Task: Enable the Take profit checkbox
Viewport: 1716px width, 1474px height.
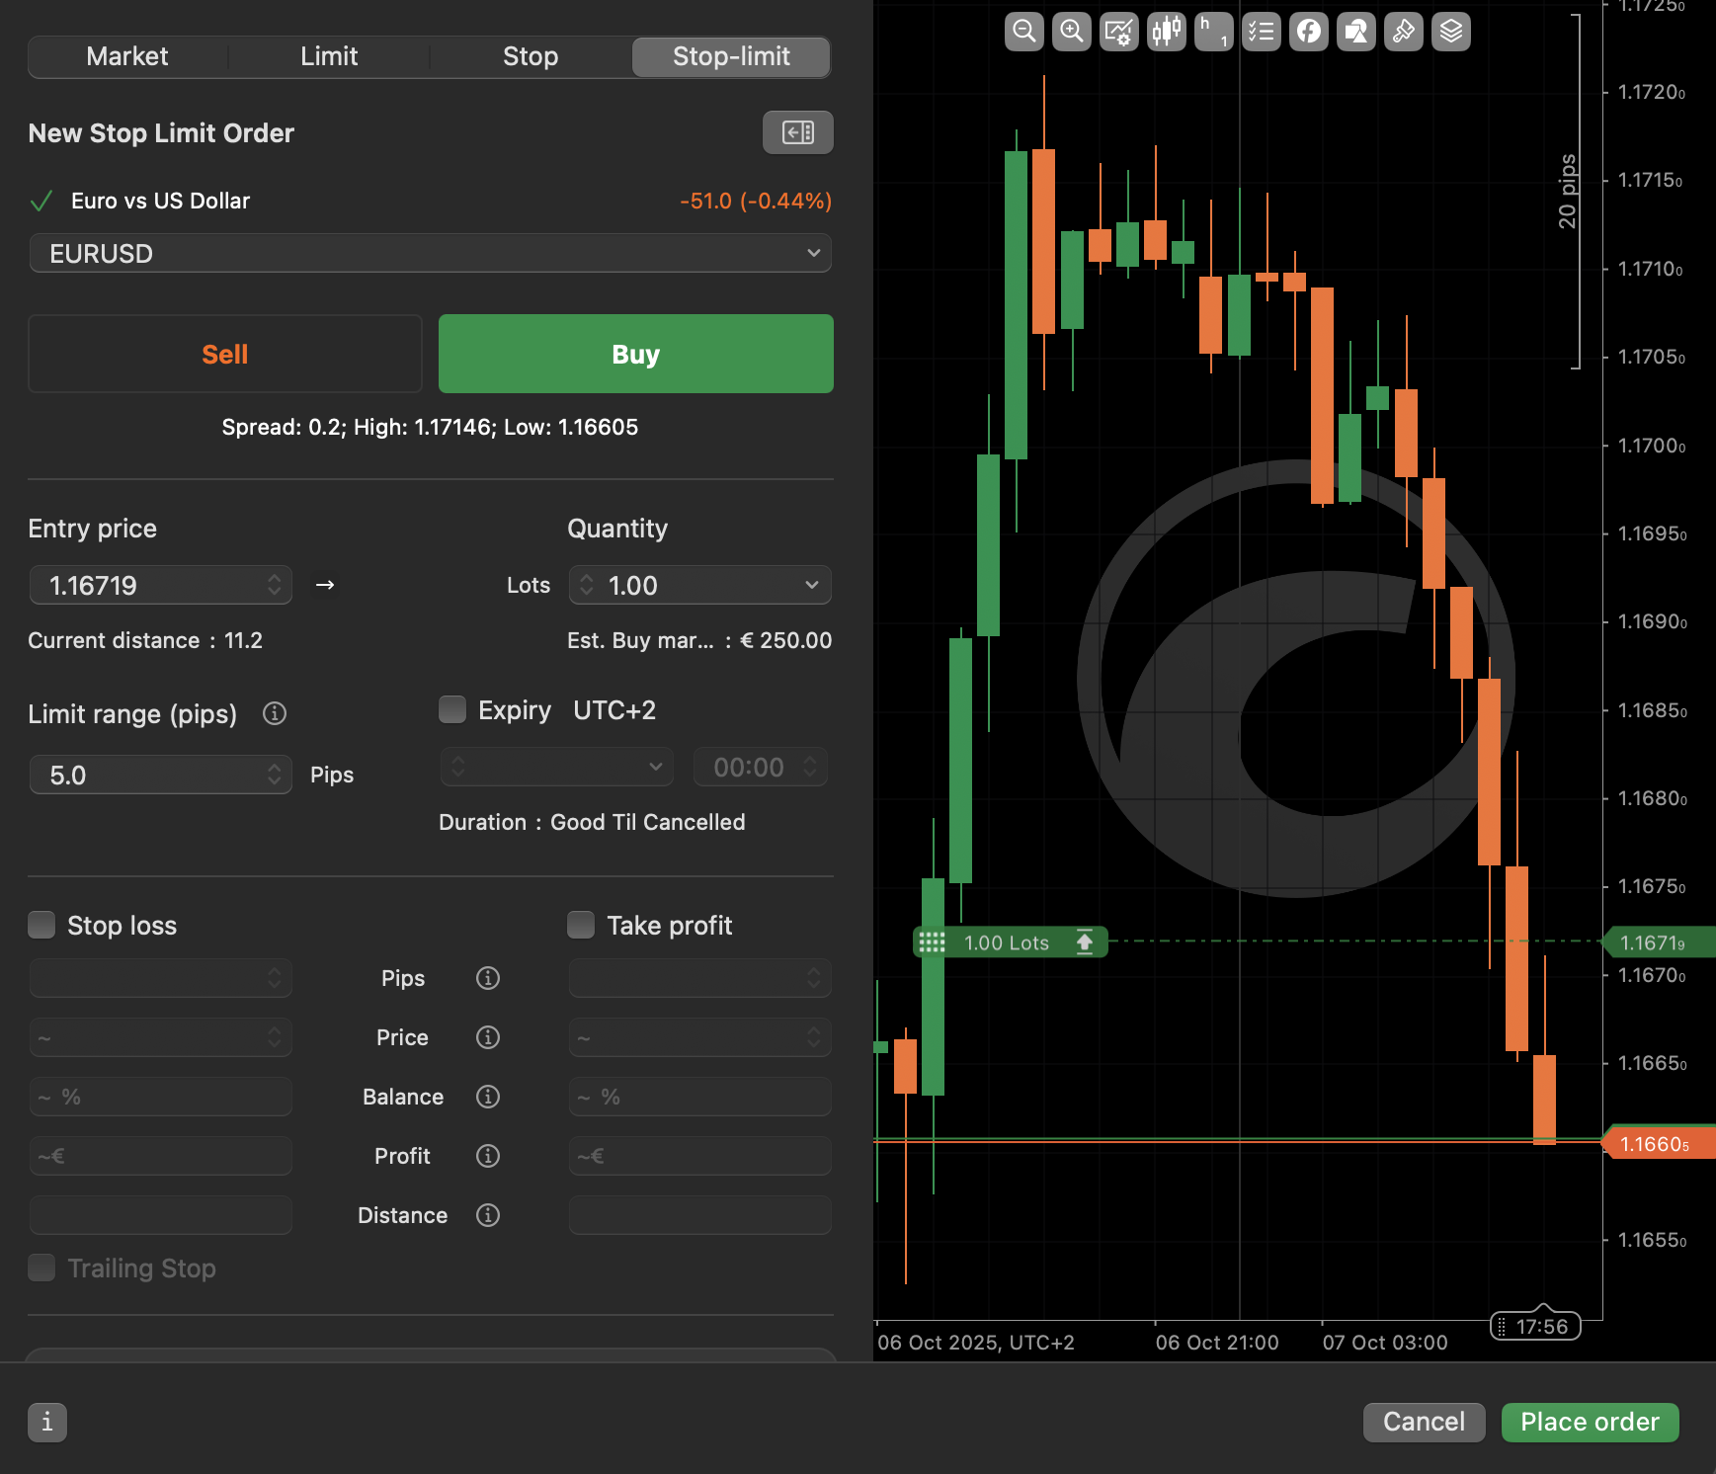Action: pyautogui.click(x=581, y=925)
